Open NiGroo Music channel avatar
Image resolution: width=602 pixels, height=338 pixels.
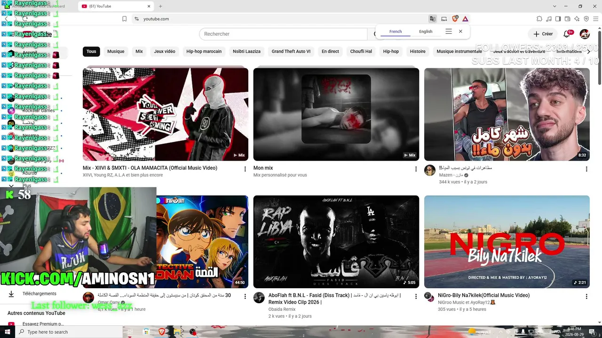pos(429,297)
